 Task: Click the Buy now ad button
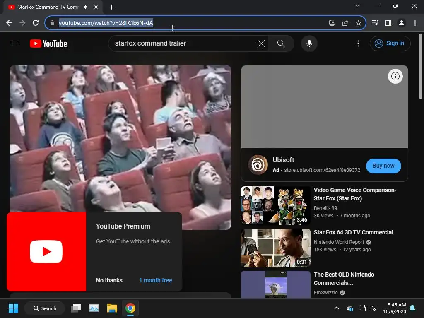(x=383, y=166)
